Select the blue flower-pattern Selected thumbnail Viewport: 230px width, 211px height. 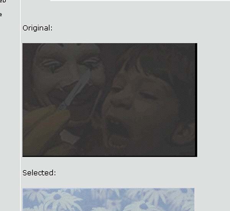(x=108, y=199)
